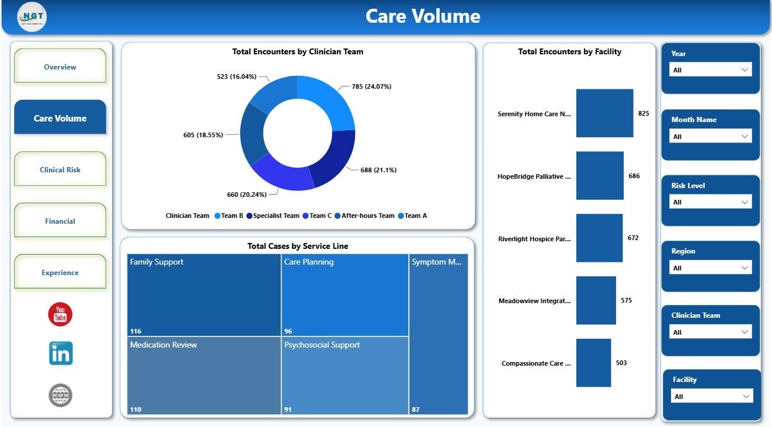Click the Total Cases by Service Line title
772x427 pixels.
coord(298,246)
